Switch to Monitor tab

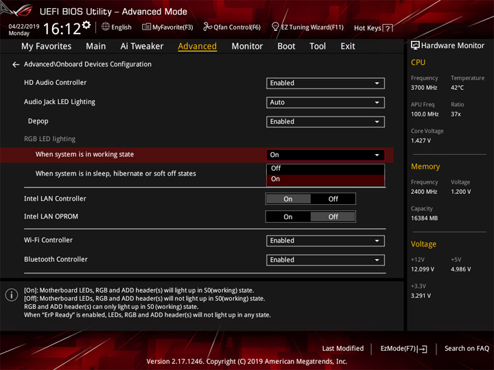[x=247, y=47]
